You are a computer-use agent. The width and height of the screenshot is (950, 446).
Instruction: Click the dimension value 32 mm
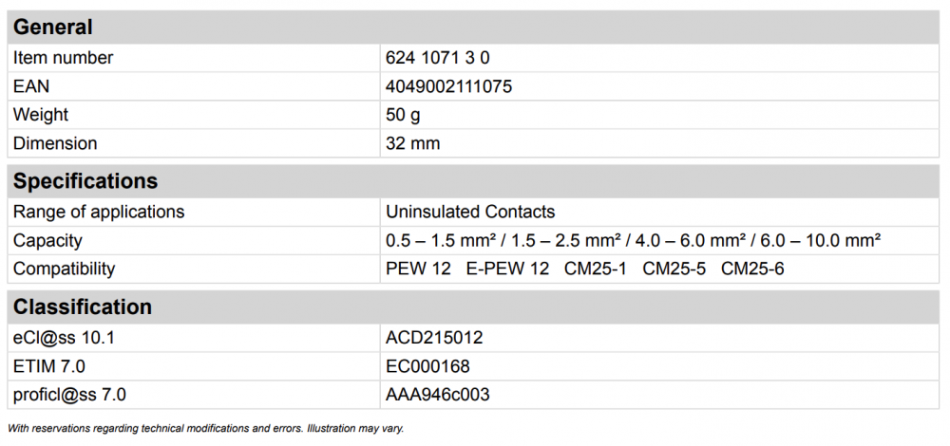413,143
